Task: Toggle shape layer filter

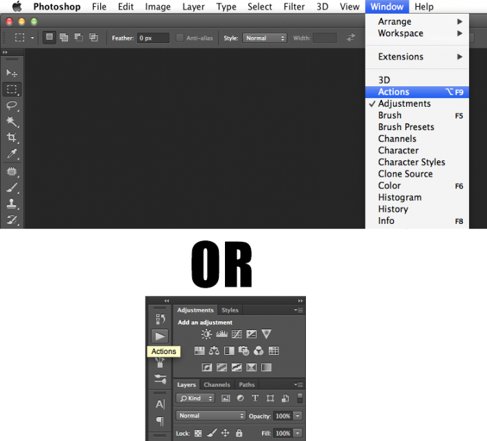Action: [270, 399]
